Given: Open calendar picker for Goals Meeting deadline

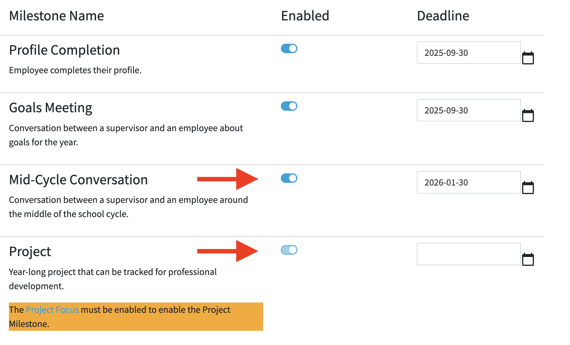Looking at the screenshot, I should tap(528, 115).
